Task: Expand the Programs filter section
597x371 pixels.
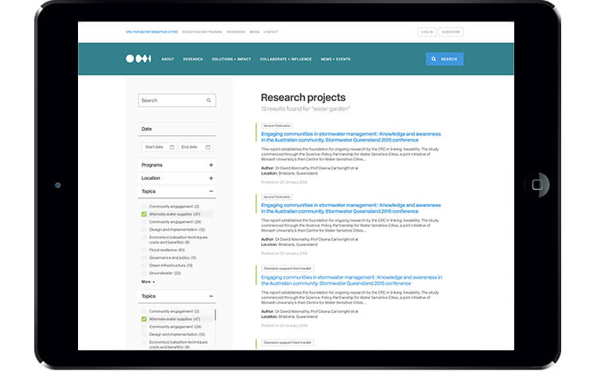Action: pos(211,165)
